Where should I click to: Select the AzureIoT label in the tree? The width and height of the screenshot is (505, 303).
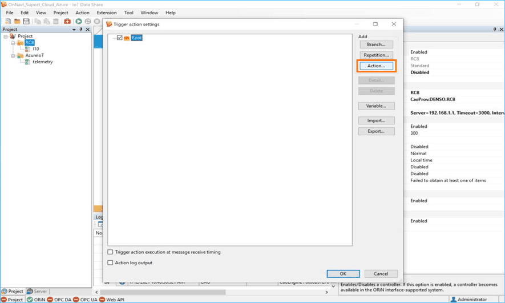point(34,55)
